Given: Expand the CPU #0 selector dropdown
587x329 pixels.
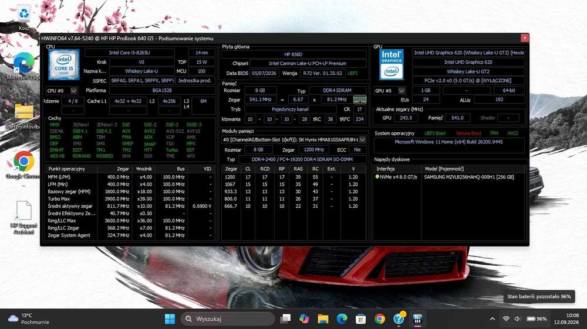Looking at the screenshot, I should [x=74, y=91].
